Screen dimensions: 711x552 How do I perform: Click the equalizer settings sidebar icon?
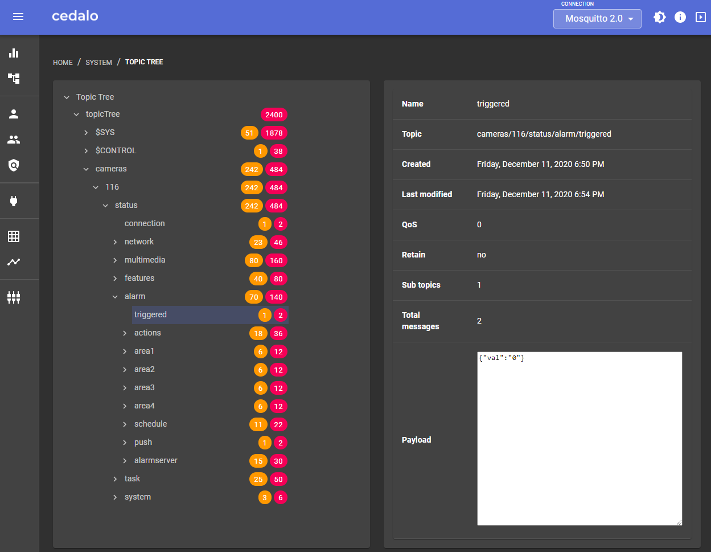[x=14, y=297]
